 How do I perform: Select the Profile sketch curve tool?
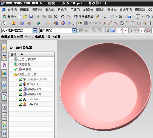[x=104, y=23]
